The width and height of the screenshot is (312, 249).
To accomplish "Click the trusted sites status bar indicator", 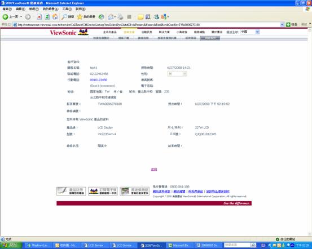I will 285,239.
